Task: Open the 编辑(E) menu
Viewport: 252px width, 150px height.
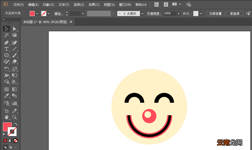Action: pyautogui.click(x=33, y=5)
